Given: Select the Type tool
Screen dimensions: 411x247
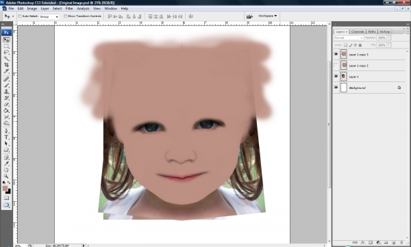Looking at the screenshot, I should click(x=6, y=138).
